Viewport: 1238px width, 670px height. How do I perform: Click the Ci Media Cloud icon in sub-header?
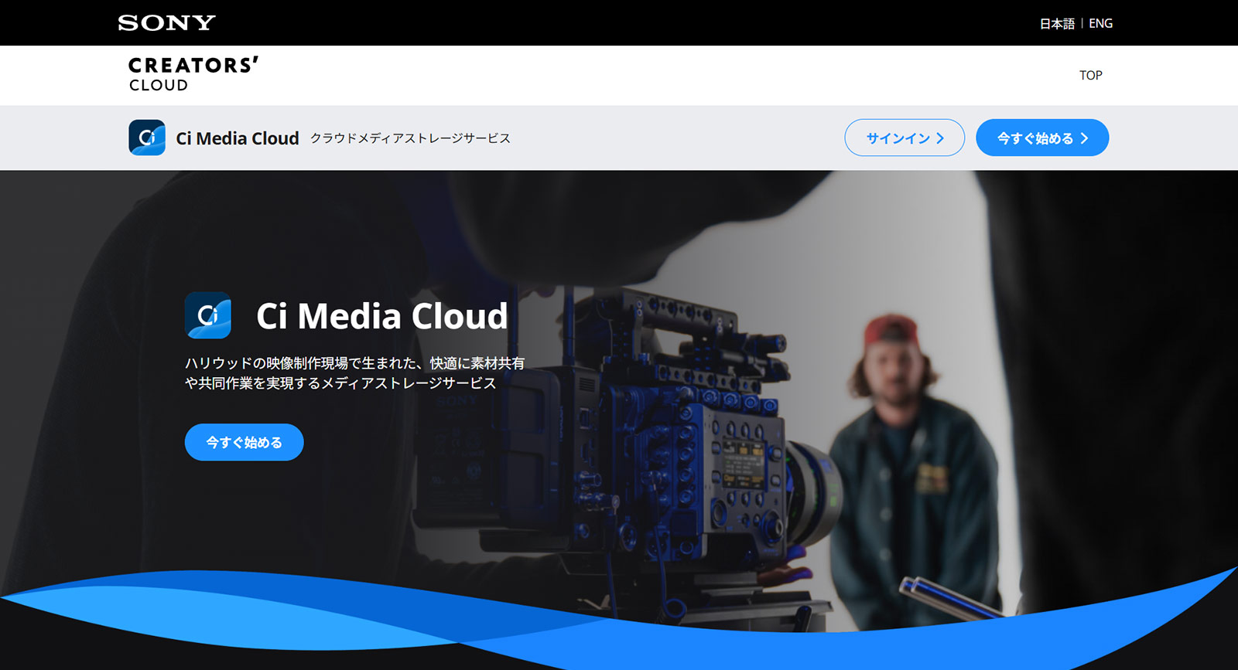click(147, 138)
